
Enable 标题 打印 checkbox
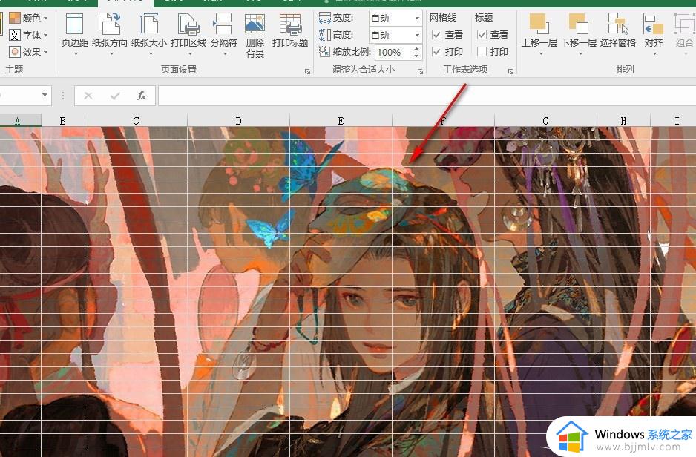(482, 52)
